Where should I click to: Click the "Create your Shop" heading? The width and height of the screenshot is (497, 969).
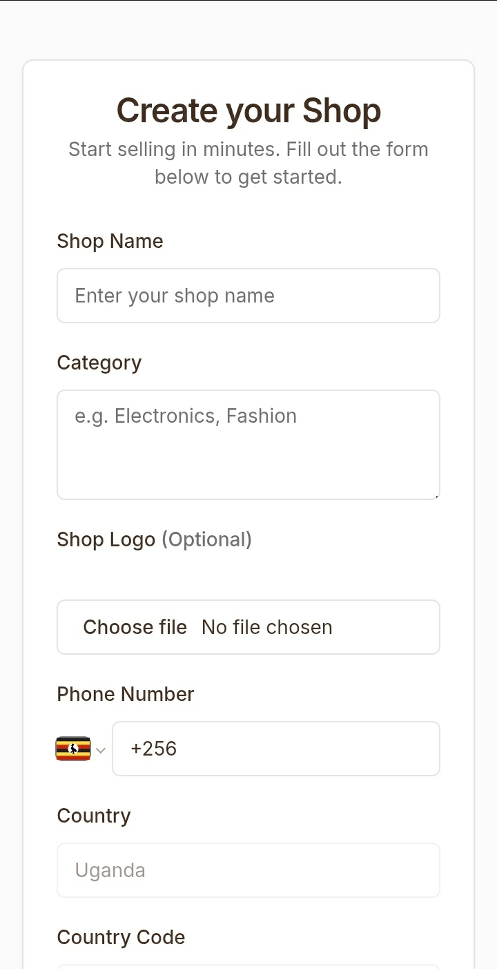pyautogui.click(x=248, y=111)
